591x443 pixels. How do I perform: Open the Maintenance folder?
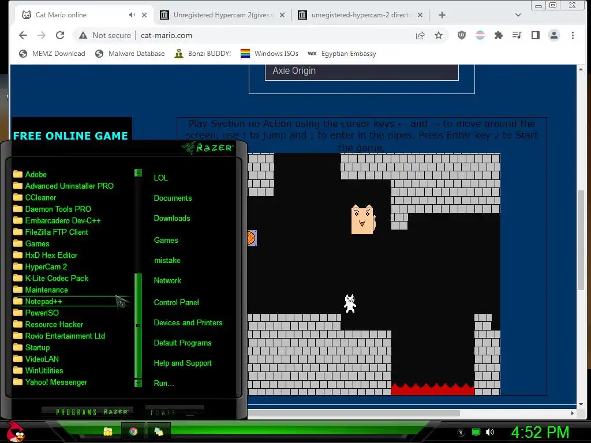pyautogui.click(x=41, y=290)
